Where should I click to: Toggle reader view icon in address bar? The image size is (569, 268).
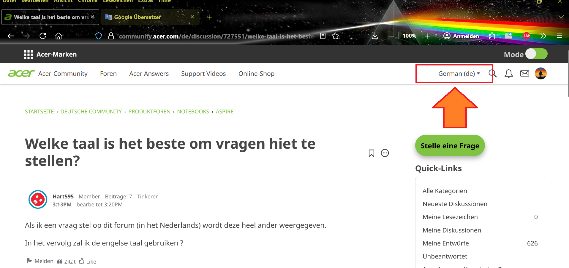coord(323,36)
